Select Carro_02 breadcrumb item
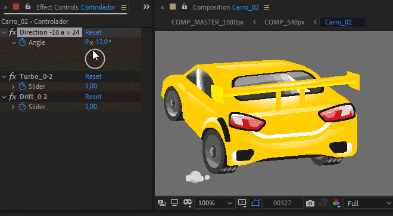The height and width of the screenshot is (216, 393). coord(342,22)
